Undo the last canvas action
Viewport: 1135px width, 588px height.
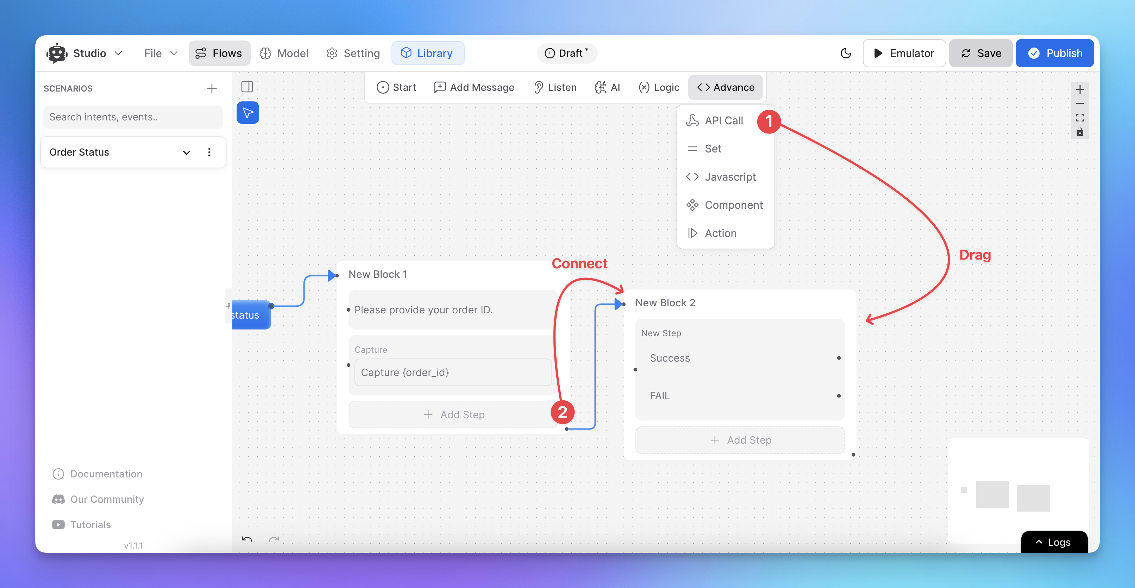247,539
